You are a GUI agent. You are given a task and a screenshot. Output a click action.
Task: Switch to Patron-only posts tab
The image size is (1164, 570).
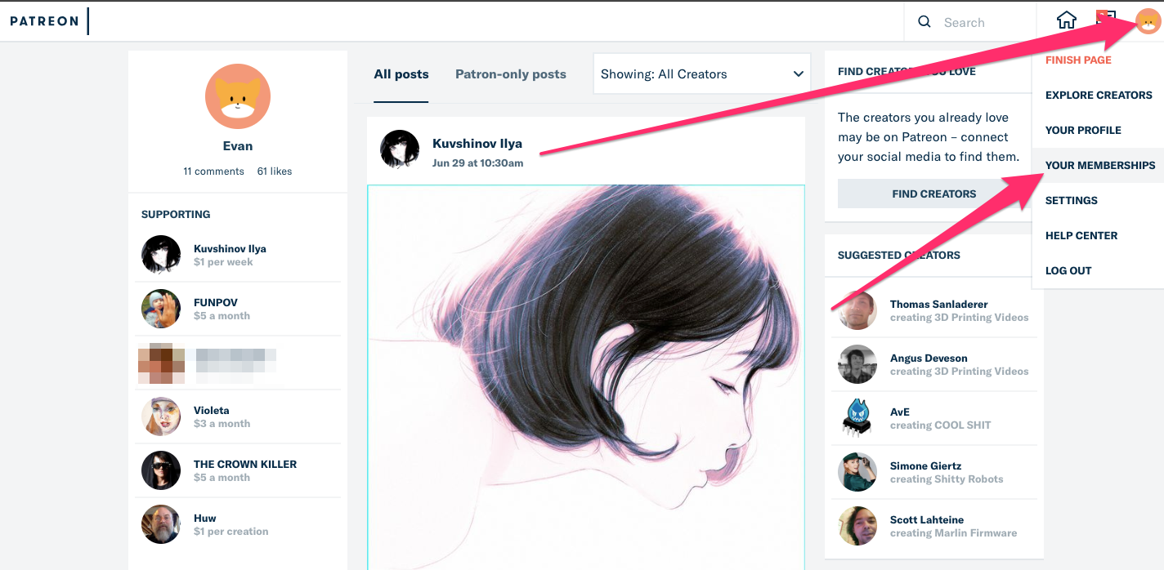tap(511, 74)
